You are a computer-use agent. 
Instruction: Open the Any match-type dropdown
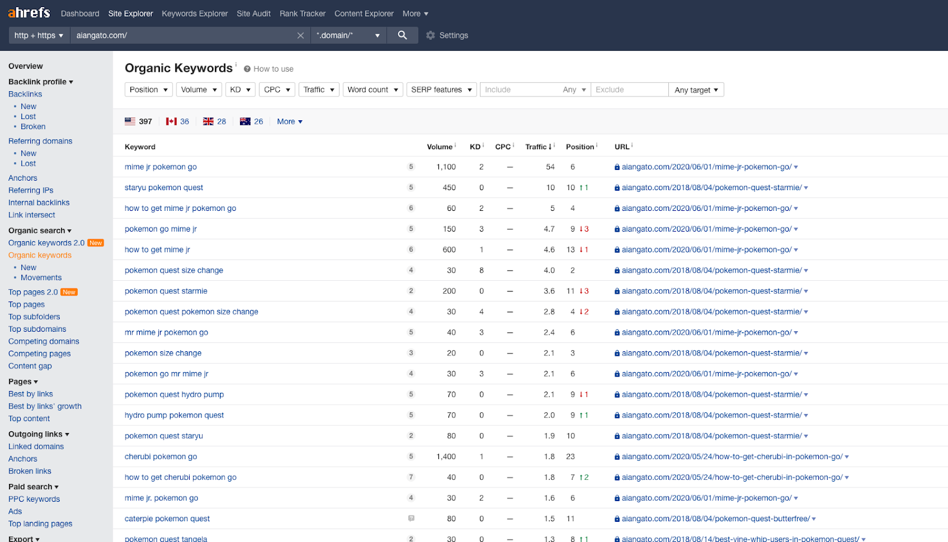tap(574, 89)
